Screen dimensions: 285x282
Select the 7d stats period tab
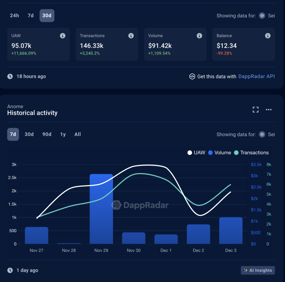pyautogui.click(x=30, y=16)
